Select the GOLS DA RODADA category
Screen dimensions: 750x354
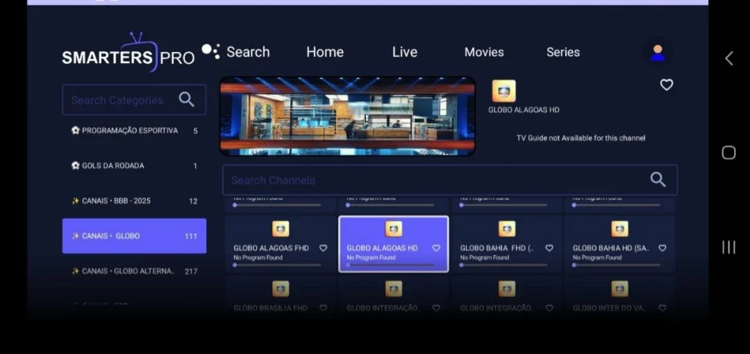tap(134, 166)
